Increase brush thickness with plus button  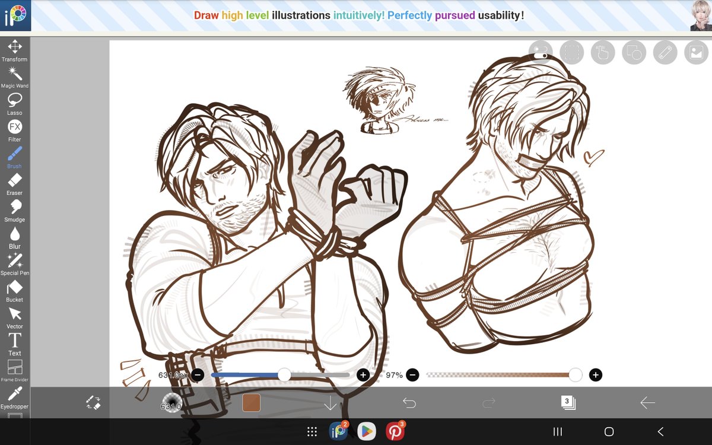click(363, 375)
